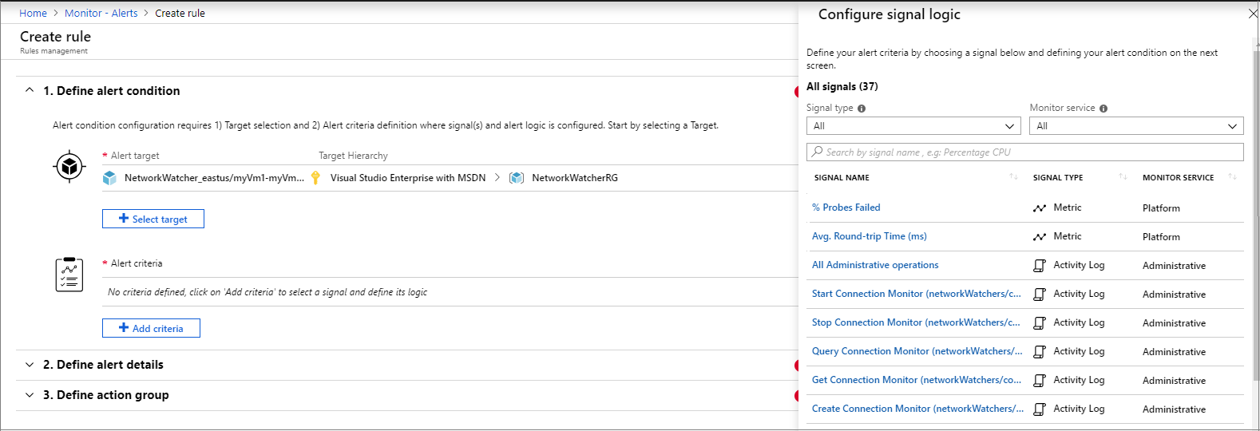
Task: Click metric chart icon for % Probes Failed
Action: (1039, 208)
